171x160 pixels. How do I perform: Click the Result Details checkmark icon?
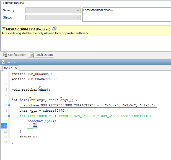[x=32, y=55]
